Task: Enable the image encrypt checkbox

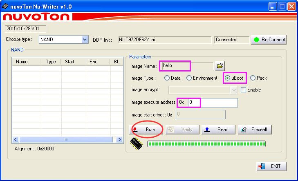Action: click(244, 90)
